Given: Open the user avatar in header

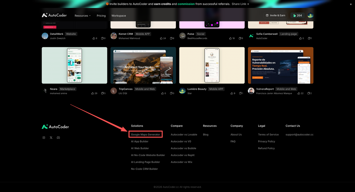Looking at the screenshot, I should click(x=311, y=15).
